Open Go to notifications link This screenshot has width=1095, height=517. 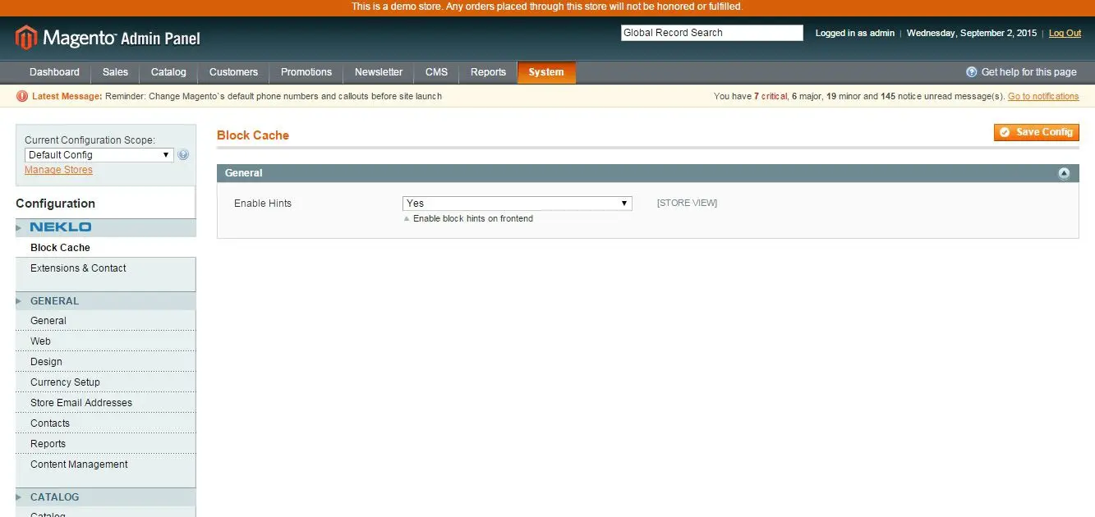[1043, 96]
